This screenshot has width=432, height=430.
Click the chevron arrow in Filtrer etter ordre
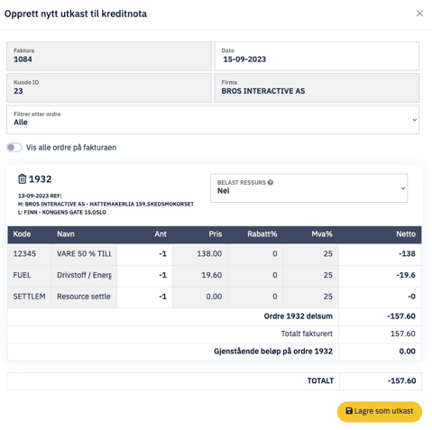(415, 120)
